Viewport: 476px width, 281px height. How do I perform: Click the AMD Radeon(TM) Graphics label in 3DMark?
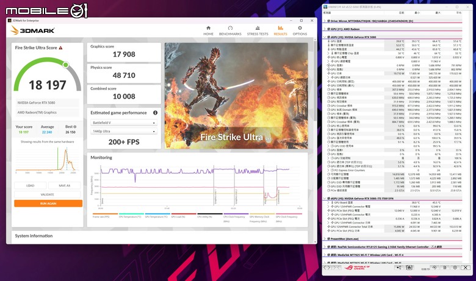37,112
